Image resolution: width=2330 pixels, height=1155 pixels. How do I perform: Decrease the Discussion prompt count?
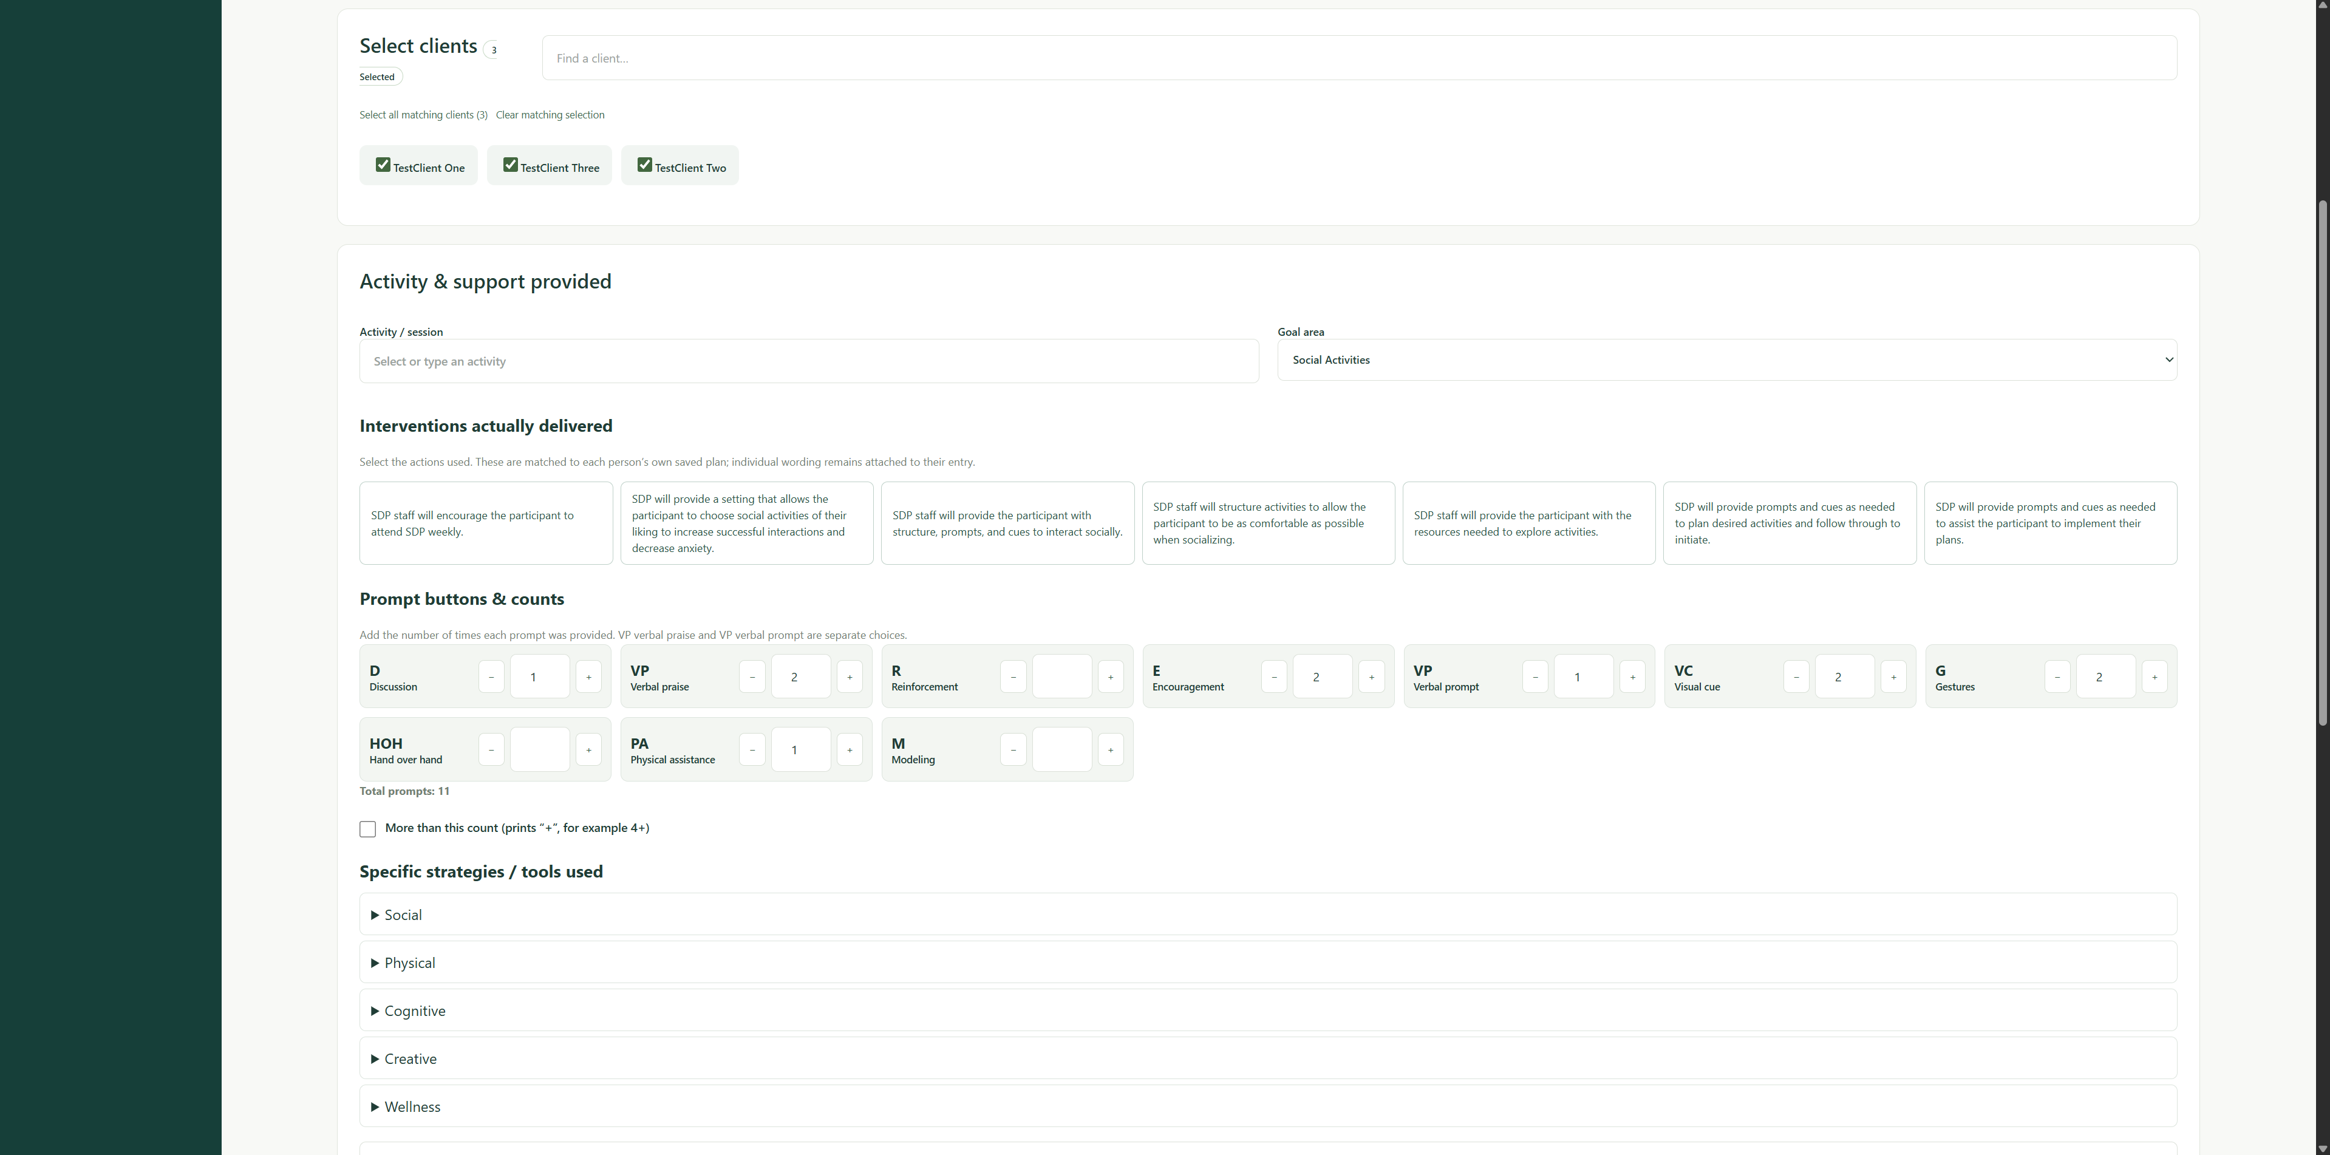tap(491, 676)
